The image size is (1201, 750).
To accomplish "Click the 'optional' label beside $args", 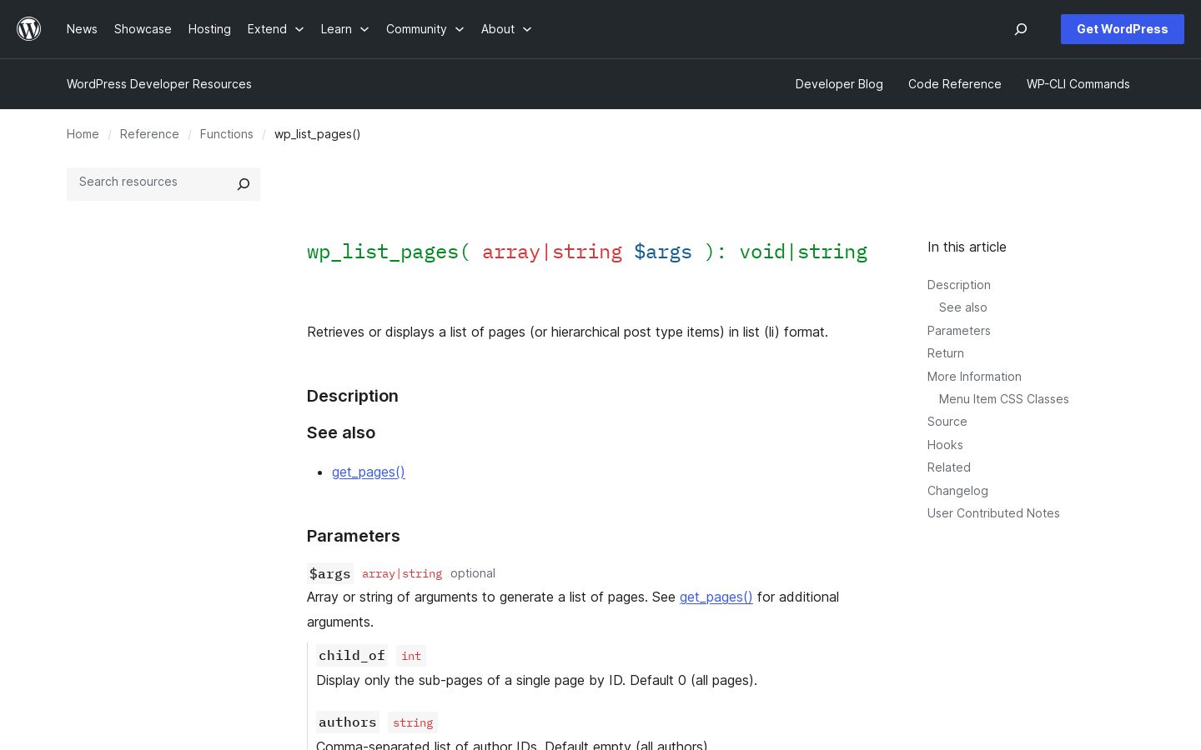I will [x=473, y=573].
